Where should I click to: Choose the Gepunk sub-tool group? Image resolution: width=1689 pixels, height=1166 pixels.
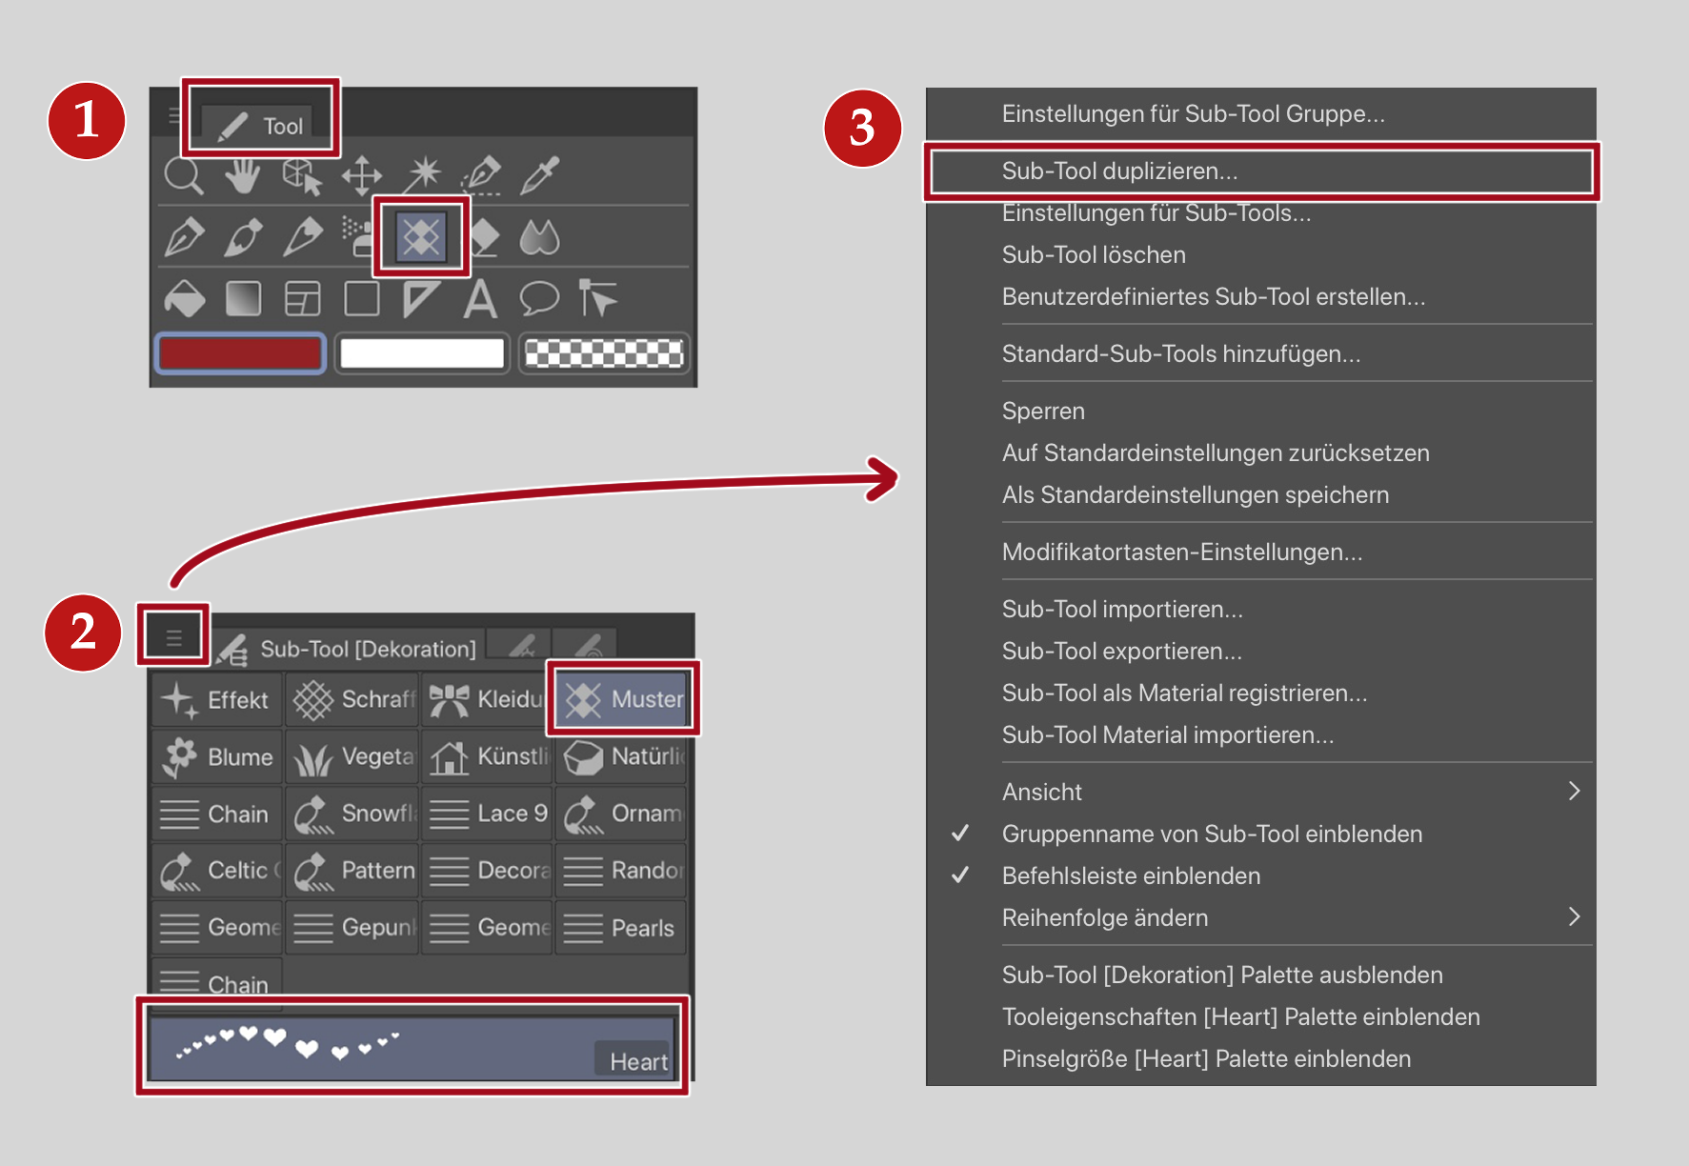(x=352, y=928)
